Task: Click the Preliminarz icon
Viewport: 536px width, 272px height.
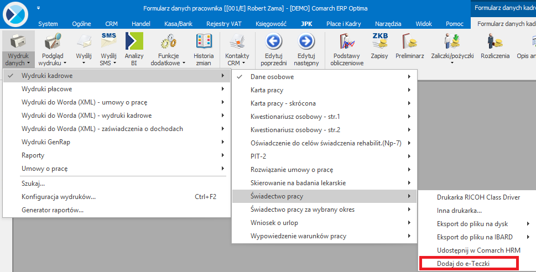Action: (x=410, y=43)
